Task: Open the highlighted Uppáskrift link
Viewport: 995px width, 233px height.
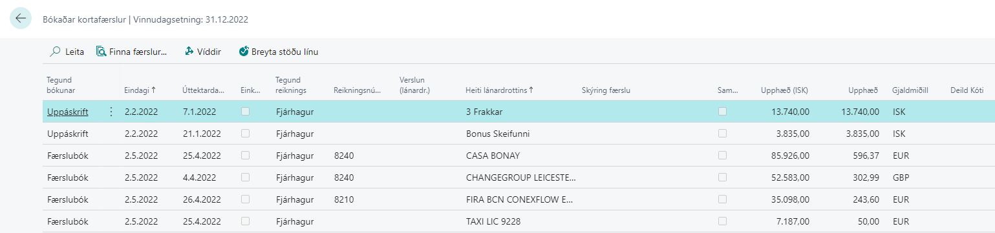Action: (68, 112)
